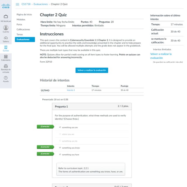This screenshot has height=187, width=187.
Task: Open the Ayuda help icon
Action: 6,77
